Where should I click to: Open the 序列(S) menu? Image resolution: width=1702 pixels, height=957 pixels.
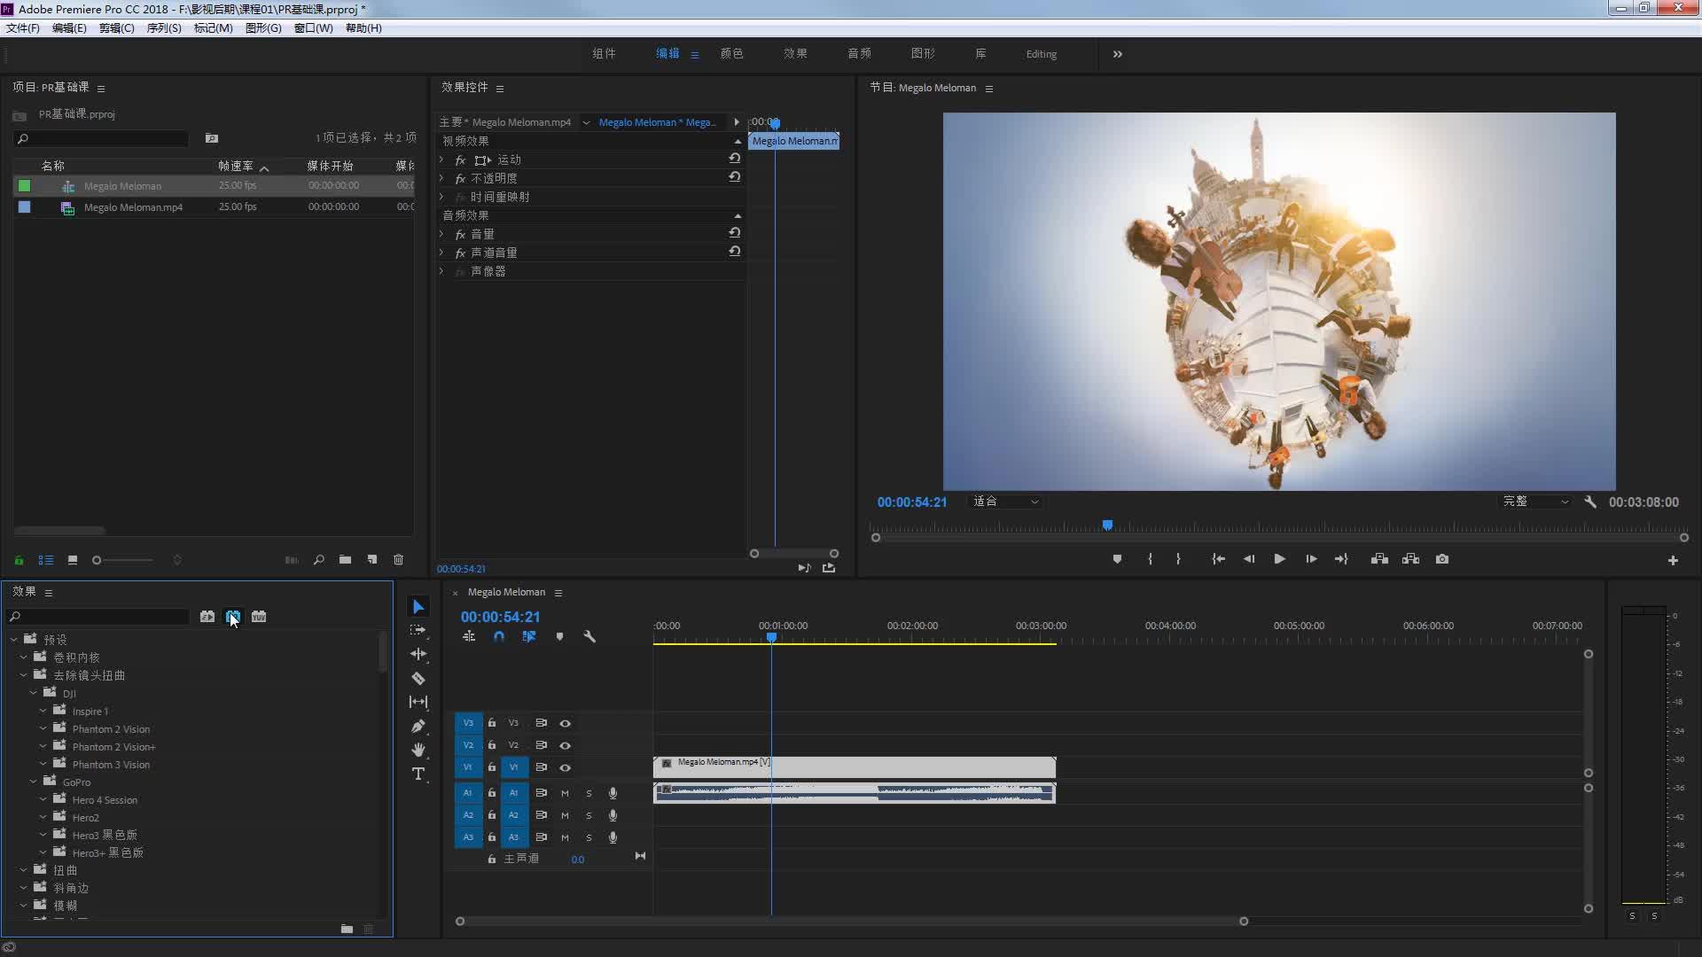coord(164,28)
